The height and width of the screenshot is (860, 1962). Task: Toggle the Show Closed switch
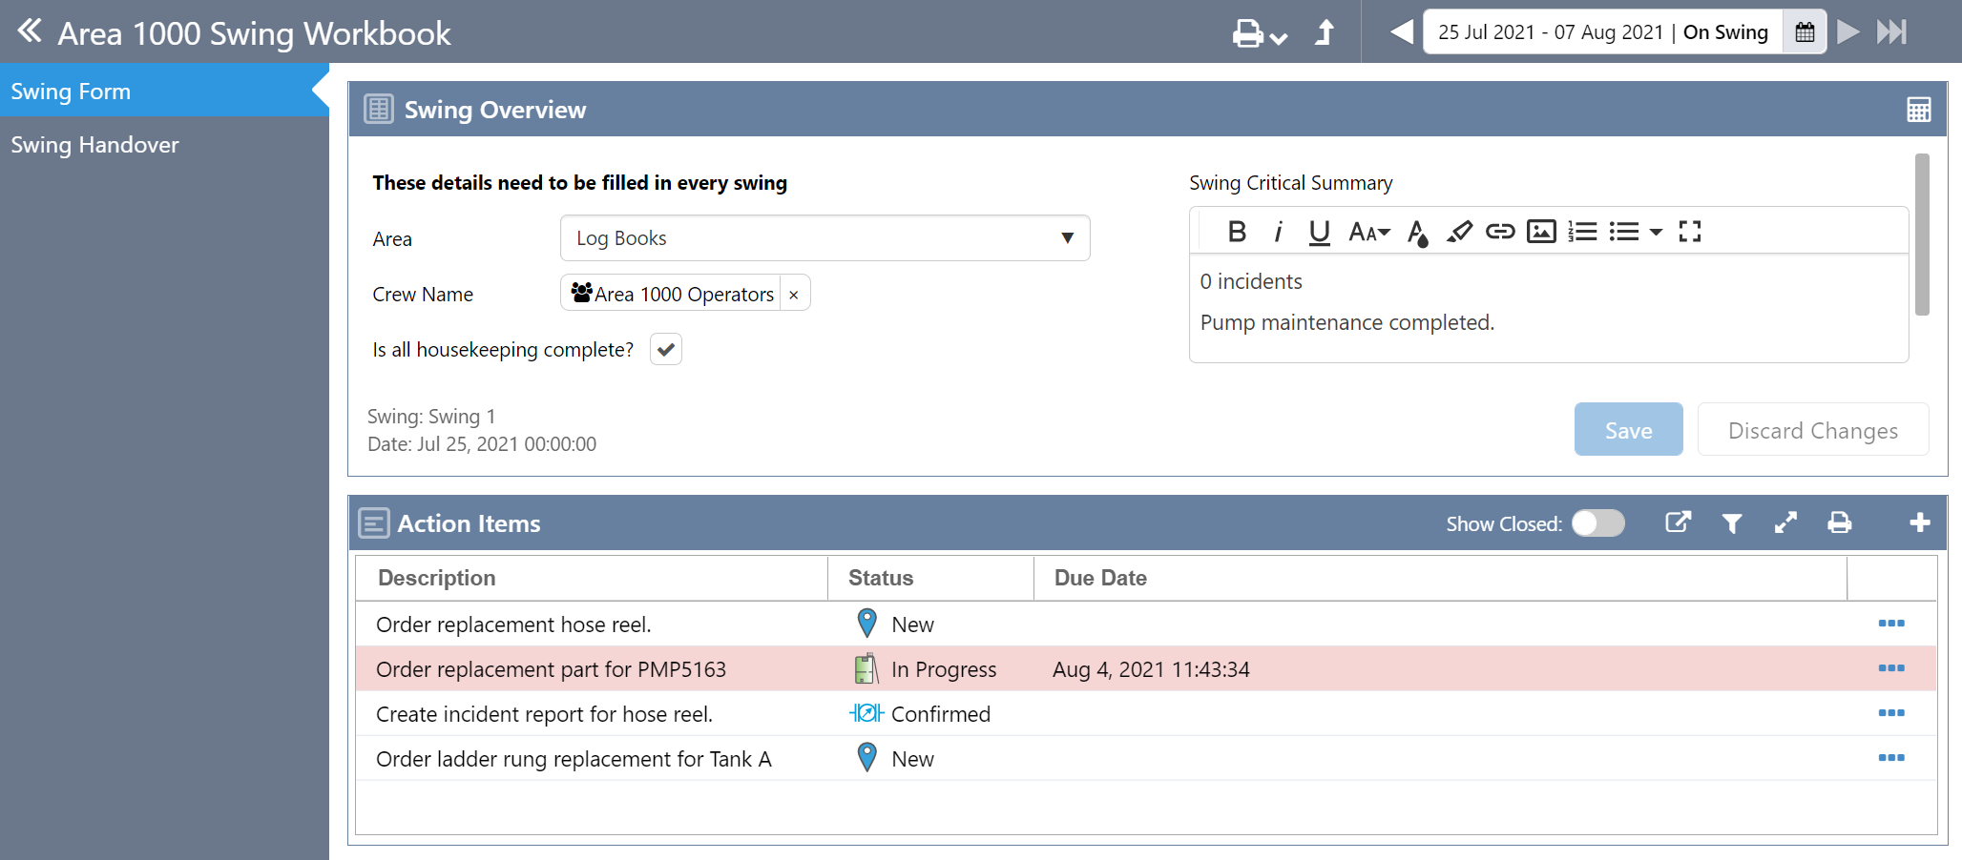click(1597, 523)
